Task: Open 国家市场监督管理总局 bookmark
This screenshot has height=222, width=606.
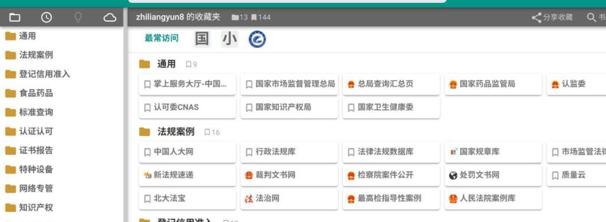Action: 289,84
